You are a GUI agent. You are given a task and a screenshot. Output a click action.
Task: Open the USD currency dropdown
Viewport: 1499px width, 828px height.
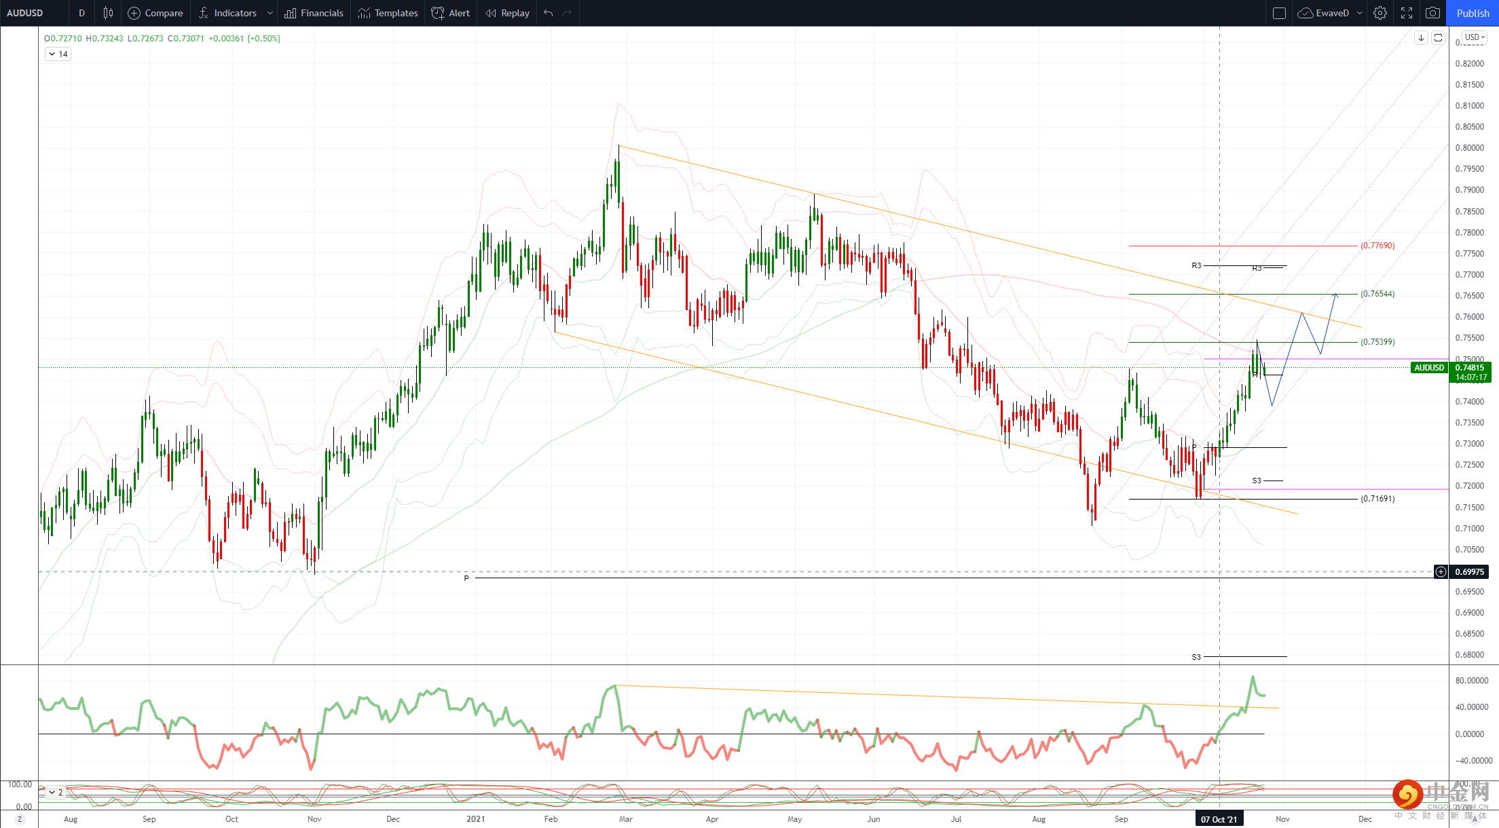point(1474,37)
